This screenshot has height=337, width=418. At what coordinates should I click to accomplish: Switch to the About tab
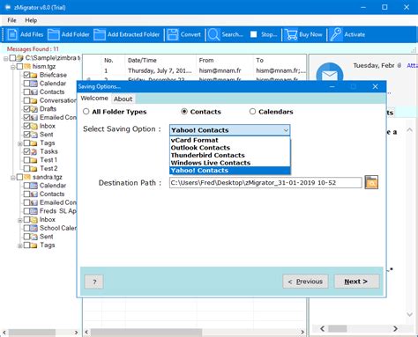point(123,99)
